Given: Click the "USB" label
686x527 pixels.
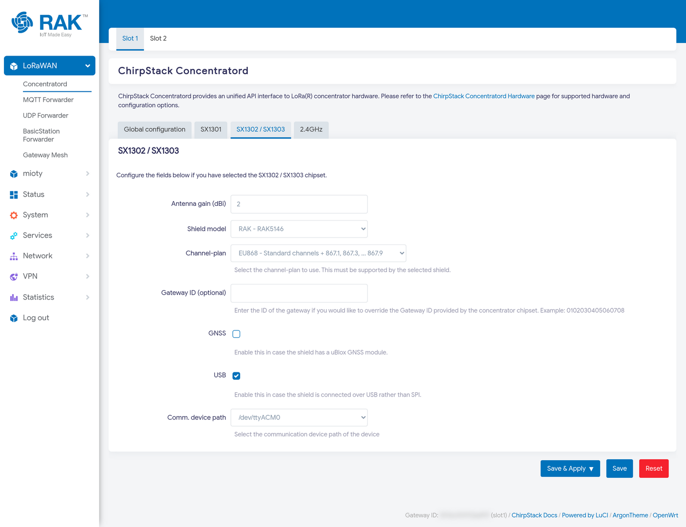Looking at the screenshot, I should 220,375.
